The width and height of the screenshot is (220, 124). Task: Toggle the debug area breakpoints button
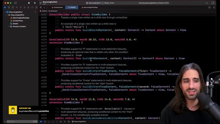click(x=41, y=122)
